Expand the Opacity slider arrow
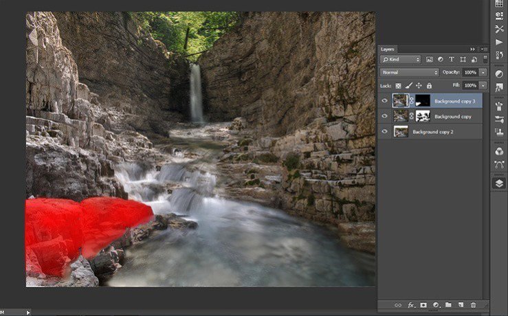Image resolution: width=508 pixels, height=316 pixels. (483, 72)
